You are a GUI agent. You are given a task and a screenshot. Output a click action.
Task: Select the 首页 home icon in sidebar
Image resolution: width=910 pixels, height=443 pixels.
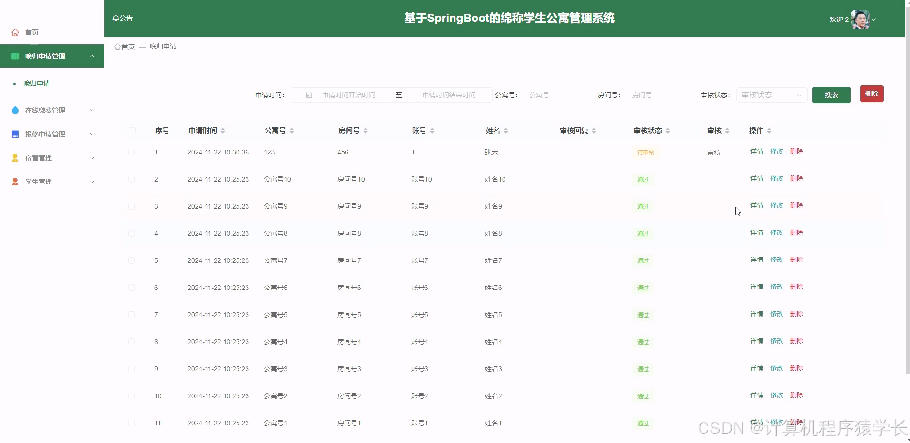point(14,32)
